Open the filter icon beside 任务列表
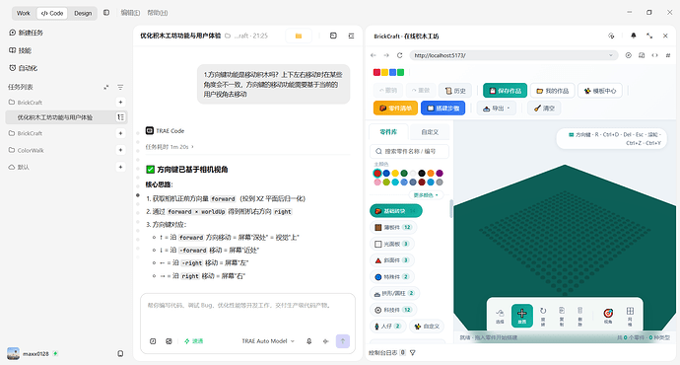The width and height of the screenshot is (680, 365). point(120,87)
